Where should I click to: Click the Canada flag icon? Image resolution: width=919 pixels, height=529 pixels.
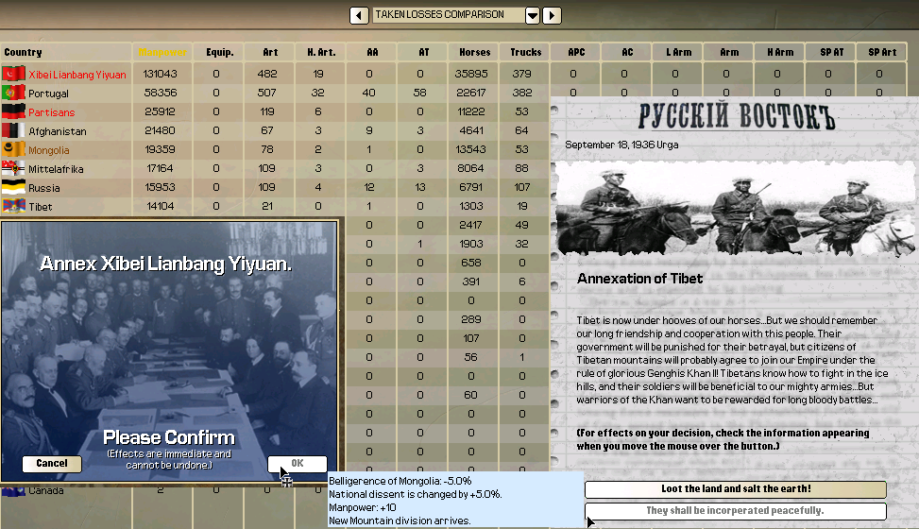point(13,491)
